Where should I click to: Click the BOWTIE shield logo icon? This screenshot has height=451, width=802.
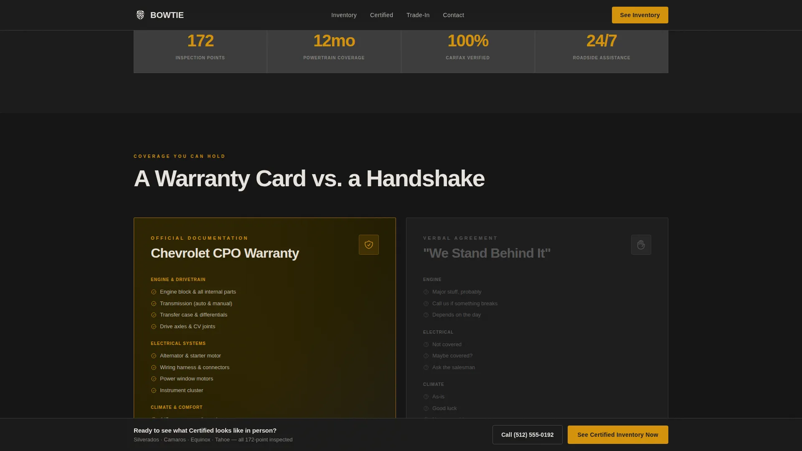click(x=140, y=15)
